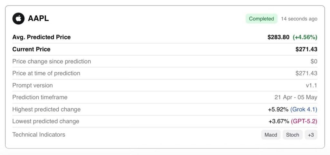Select the Current Price row label
This screenshot has width=330, height=155.
[x=31, y=49]
